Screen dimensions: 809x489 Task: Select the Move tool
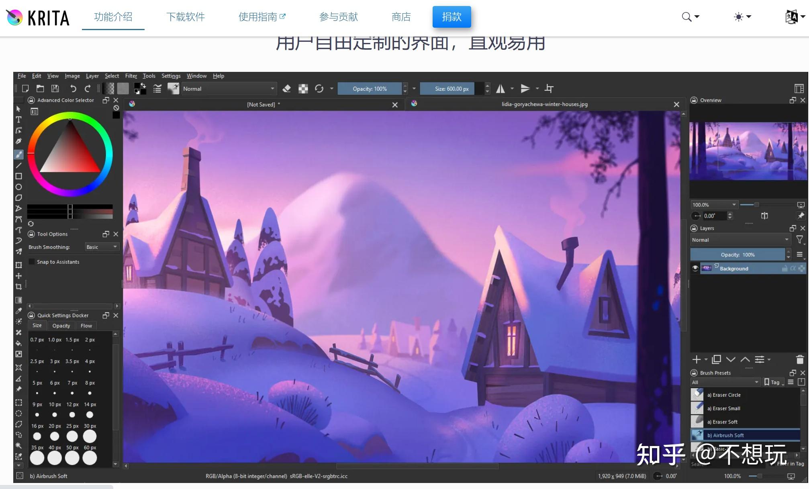tap(18, 276)
